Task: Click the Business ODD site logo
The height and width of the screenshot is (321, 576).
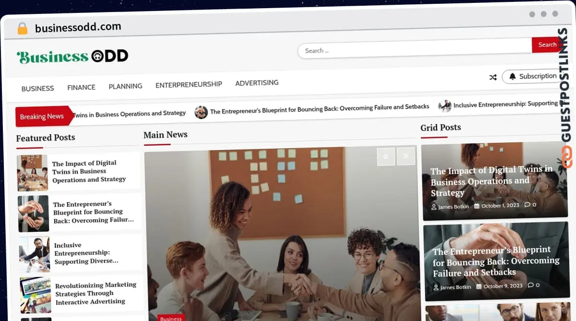Action: [x=72, y=57]
